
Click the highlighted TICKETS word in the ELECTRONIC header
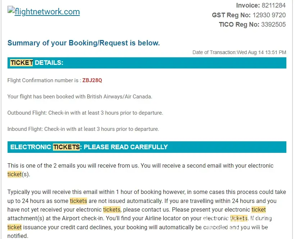coord(66,147)
